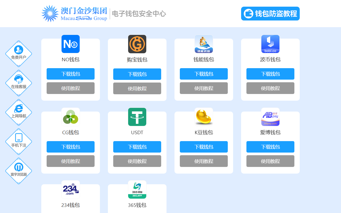Click the USDT name label
This screenshot has width=341, height=213.
pyautogui.click(x=137, y=132)
